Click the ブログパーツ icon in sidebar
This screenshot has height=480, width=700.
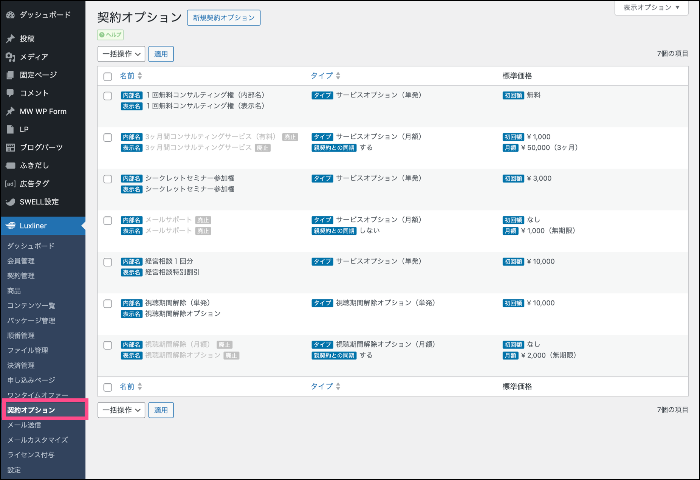click(11, 147)
